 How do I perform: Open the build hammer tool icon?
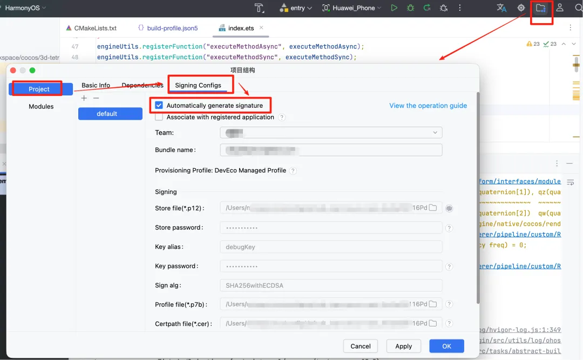(259, 8)
